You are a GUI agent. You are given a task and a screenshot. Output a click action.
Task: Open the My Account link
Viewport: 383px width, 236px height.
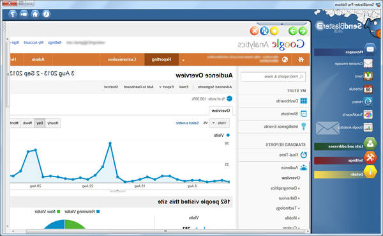tap(34, 43)
